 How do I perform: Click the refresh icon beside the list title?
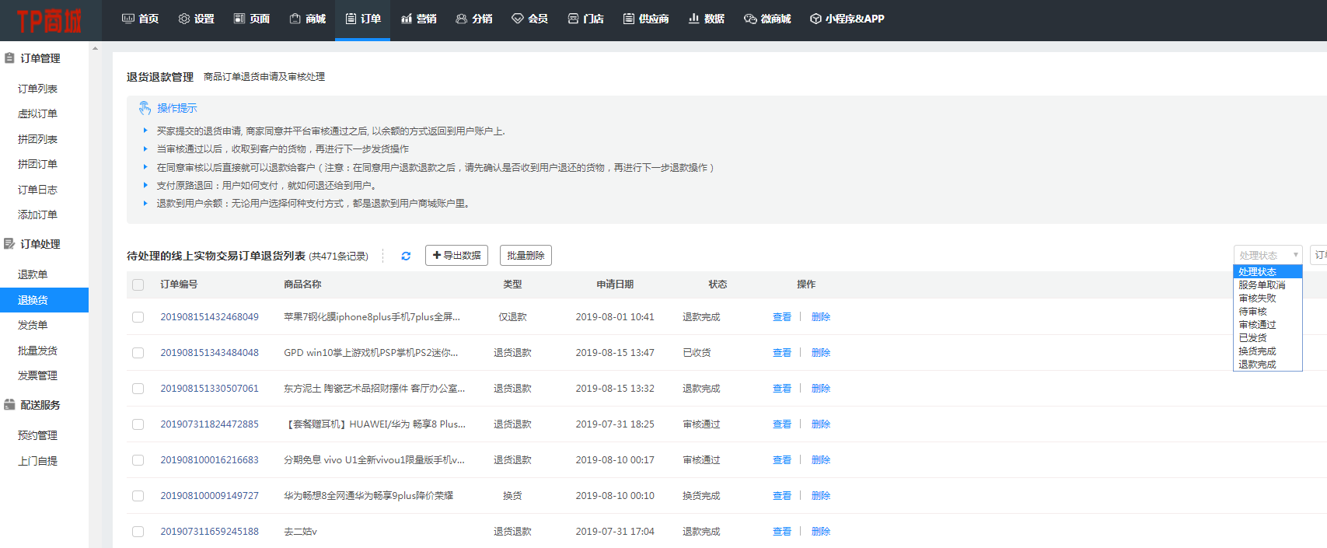pos(406,256)
